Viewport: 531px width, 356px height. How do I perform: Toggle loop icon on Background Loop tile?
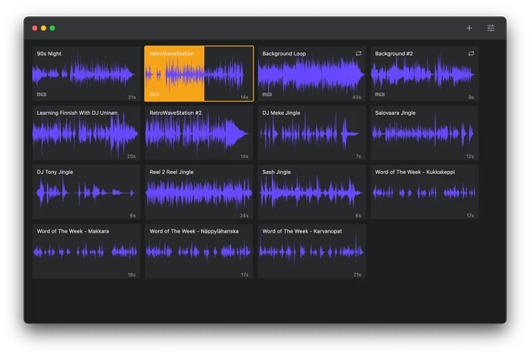(358, 53)
